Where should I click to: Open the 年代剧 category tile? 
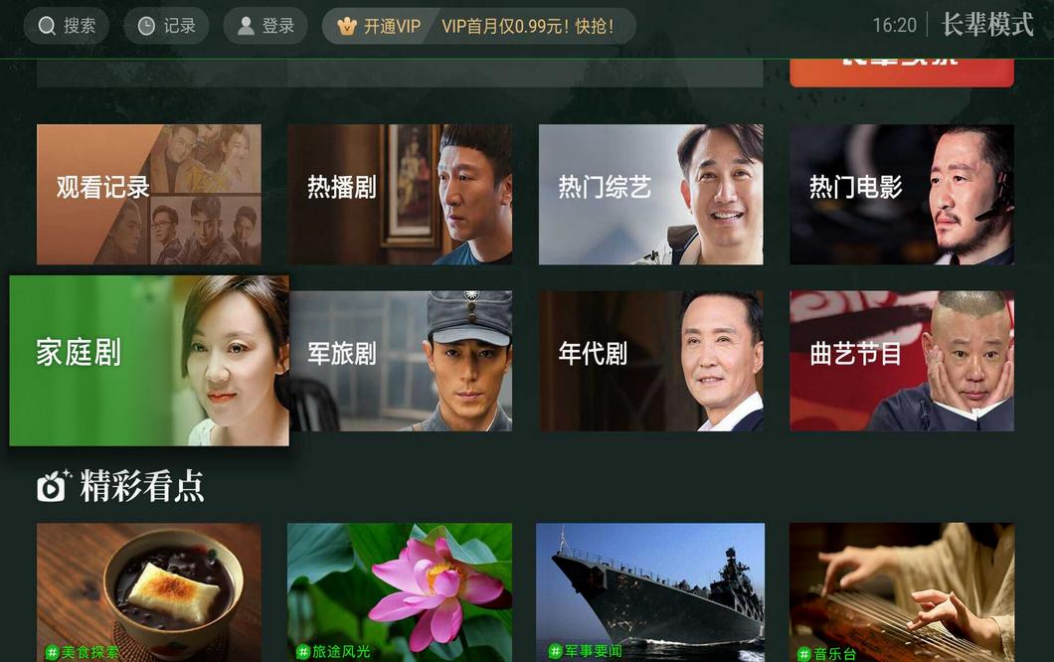point(650,361)
